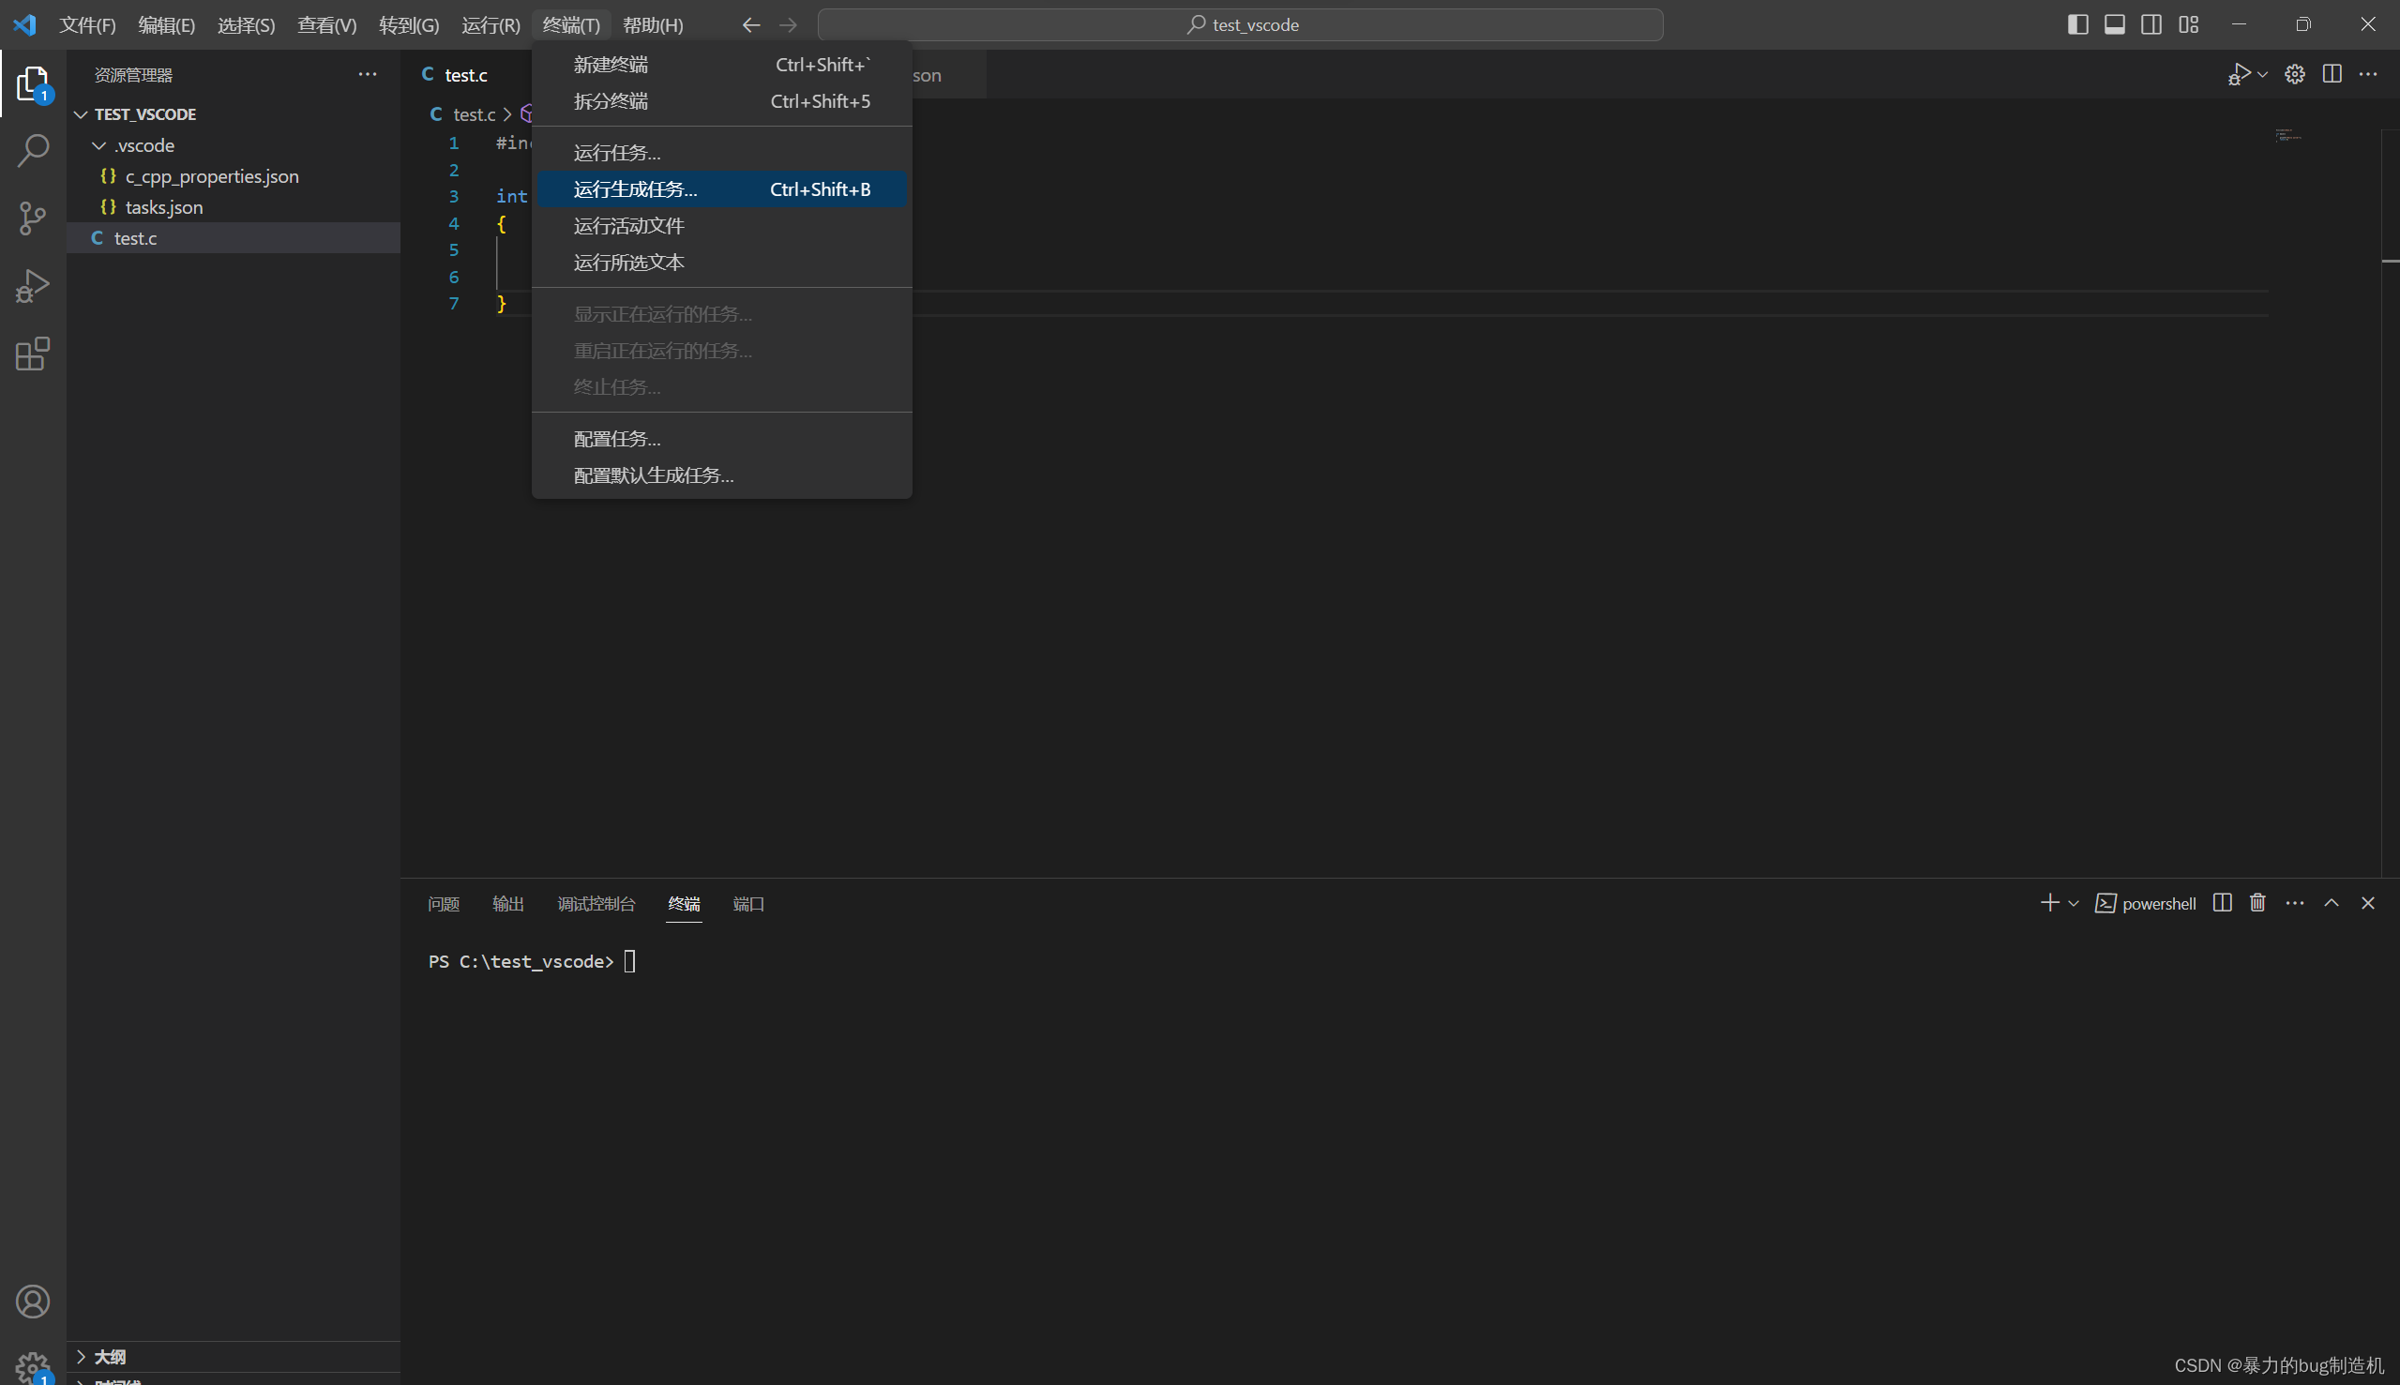Kill terminal with the trash icon
This screenshot has width=2400, height=1385.
pos(2257,903)
